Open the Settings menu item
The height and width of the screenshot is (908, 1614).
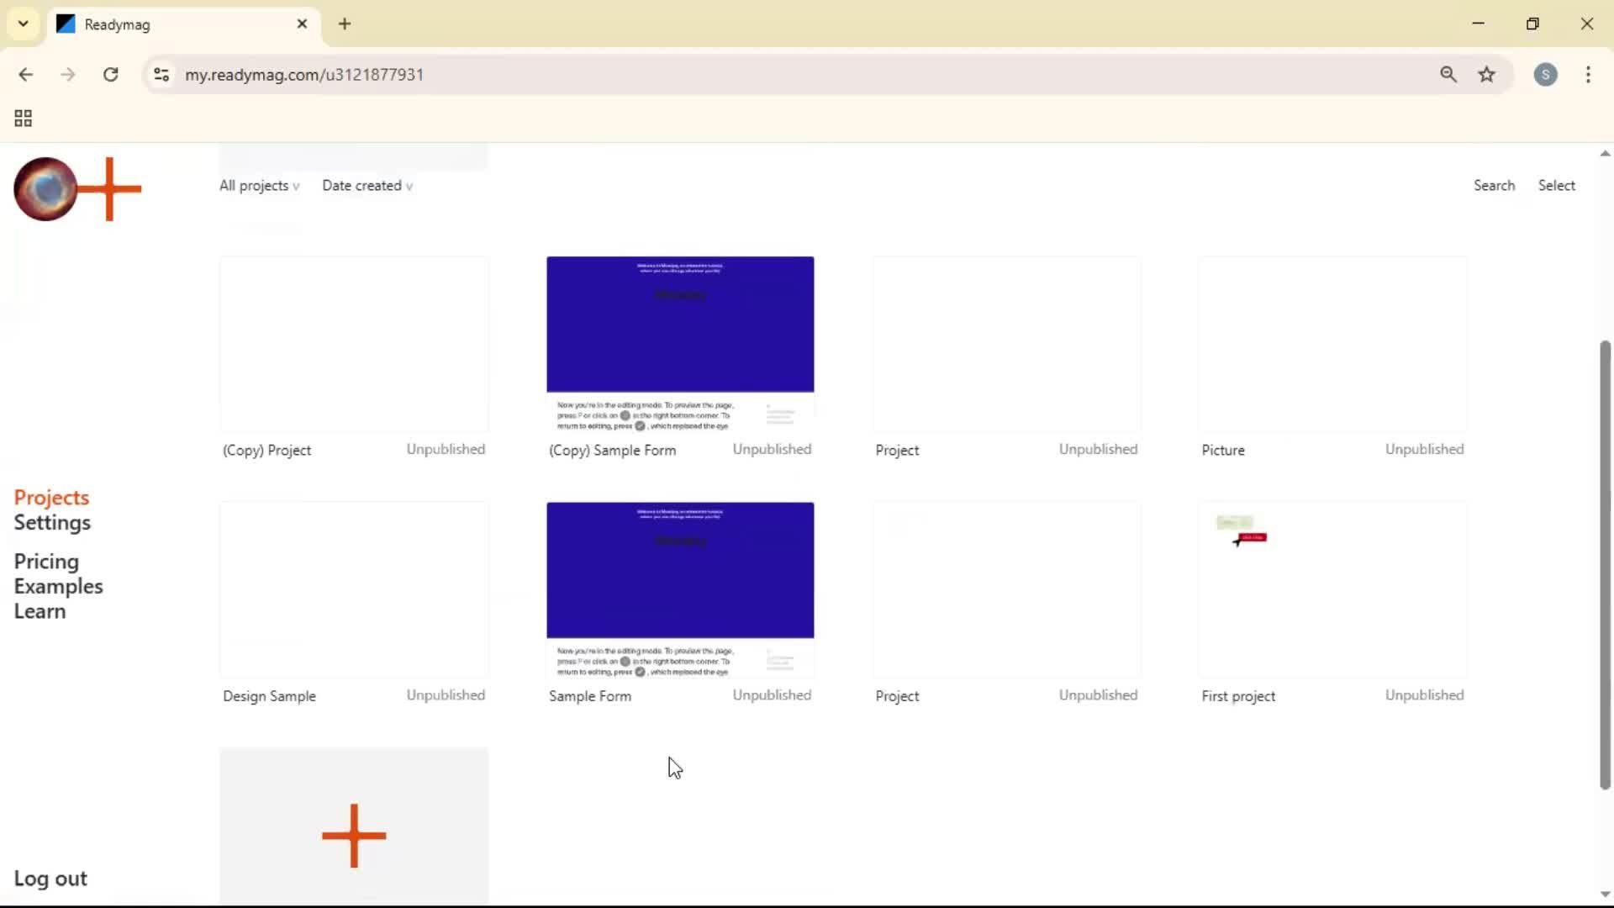coord(53,522)
